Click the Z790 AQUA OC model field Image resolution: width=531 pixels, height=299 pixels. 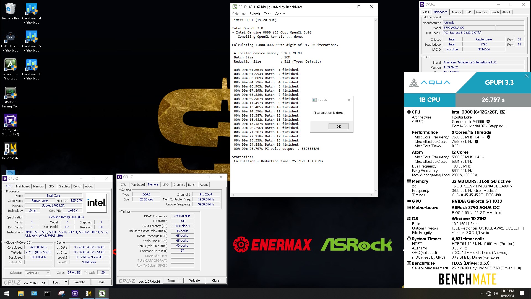point(468,28)
